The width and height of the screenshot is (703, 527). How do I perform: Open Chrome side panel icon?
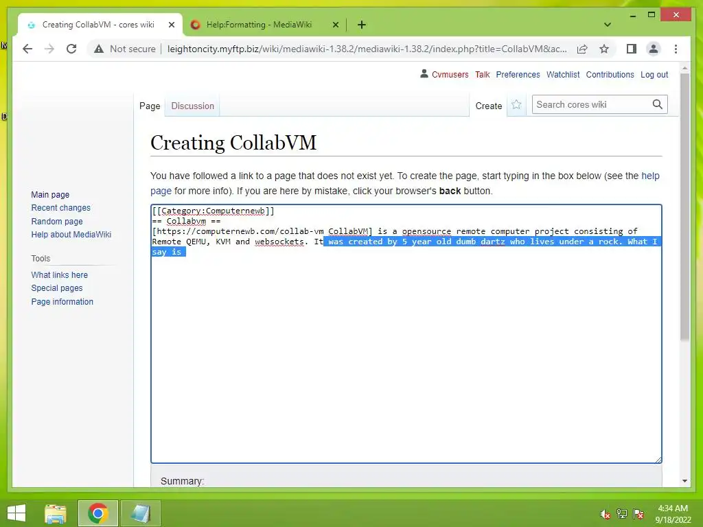pos(632,49)
